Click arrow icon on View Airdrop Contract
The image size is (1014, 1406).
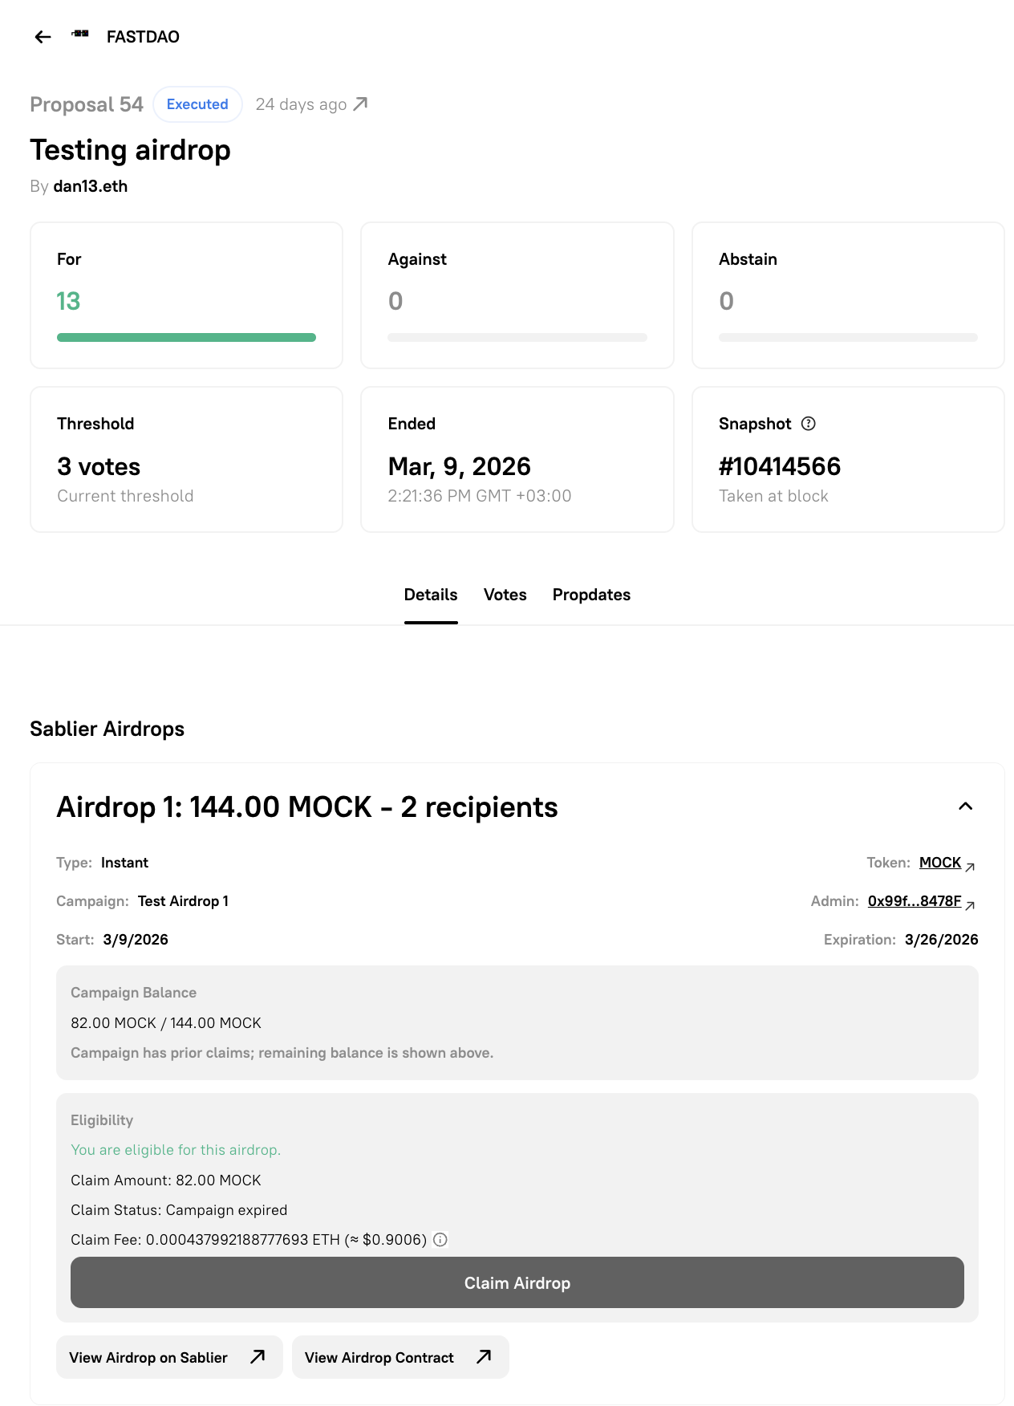point(484,1357)
